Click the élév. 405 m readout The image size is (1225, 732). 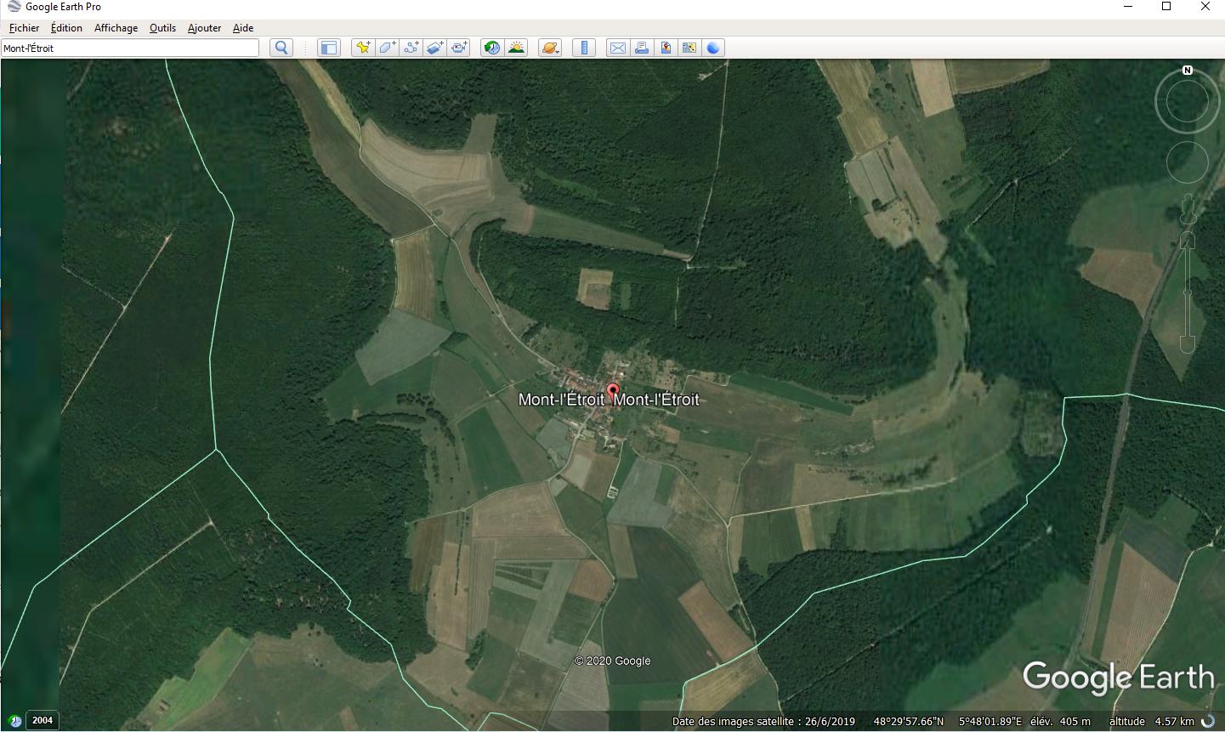(x=1060, y=721)
